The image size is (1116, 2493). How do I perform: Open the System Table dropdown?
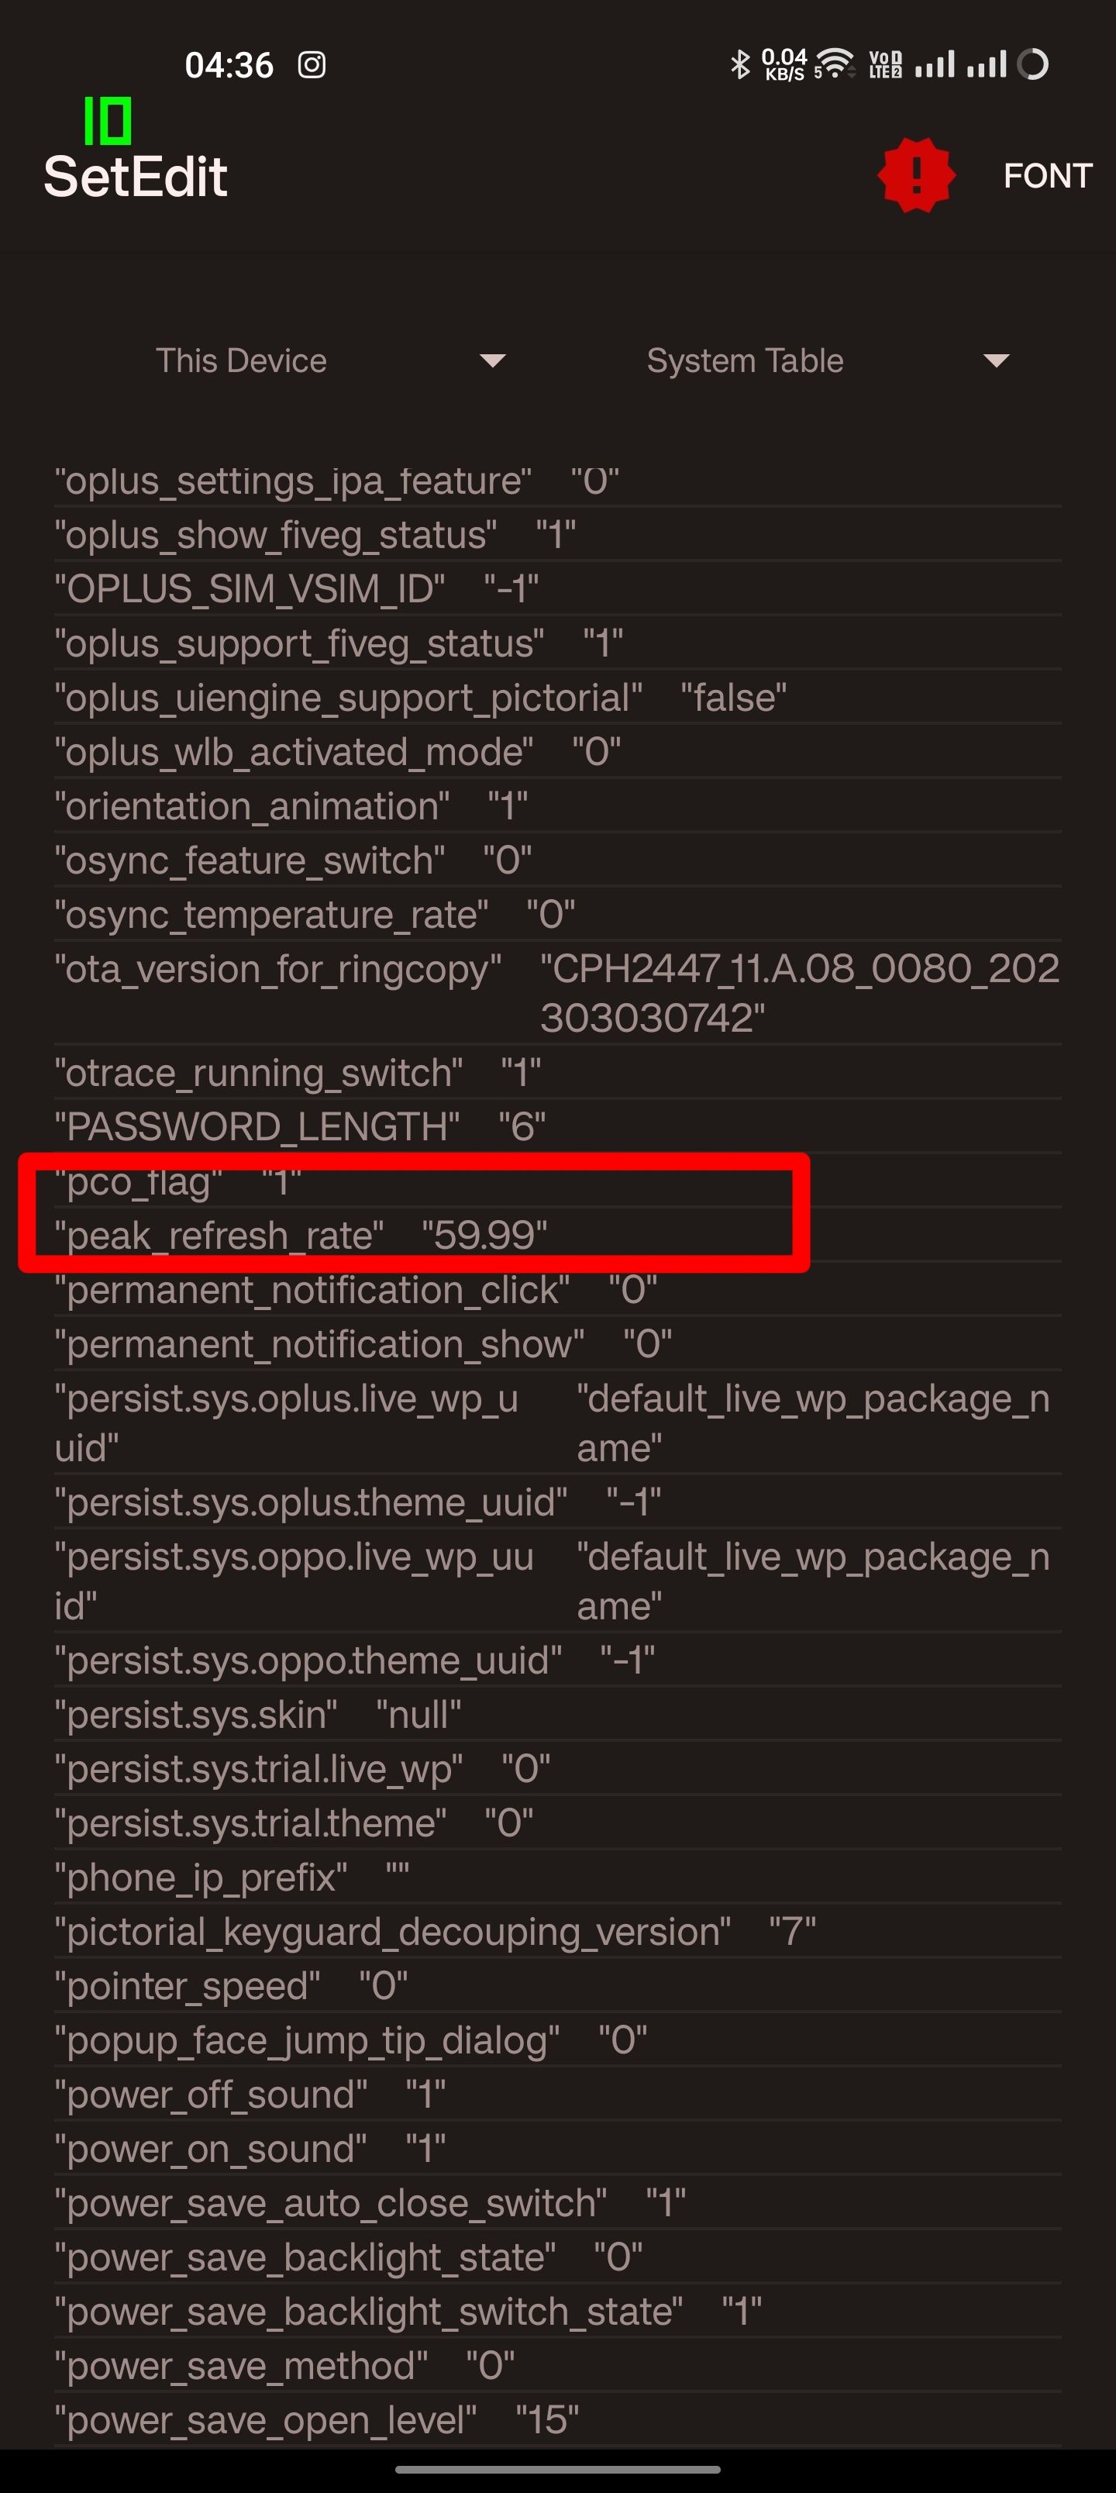(x=746, y=360)
